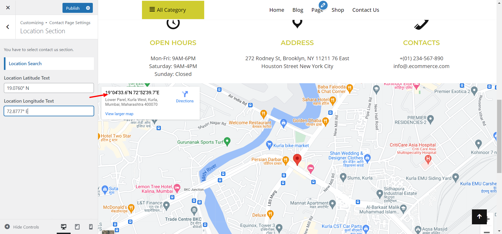
Task: Click the Location Longitude Text field
Action: pos(49,111)
